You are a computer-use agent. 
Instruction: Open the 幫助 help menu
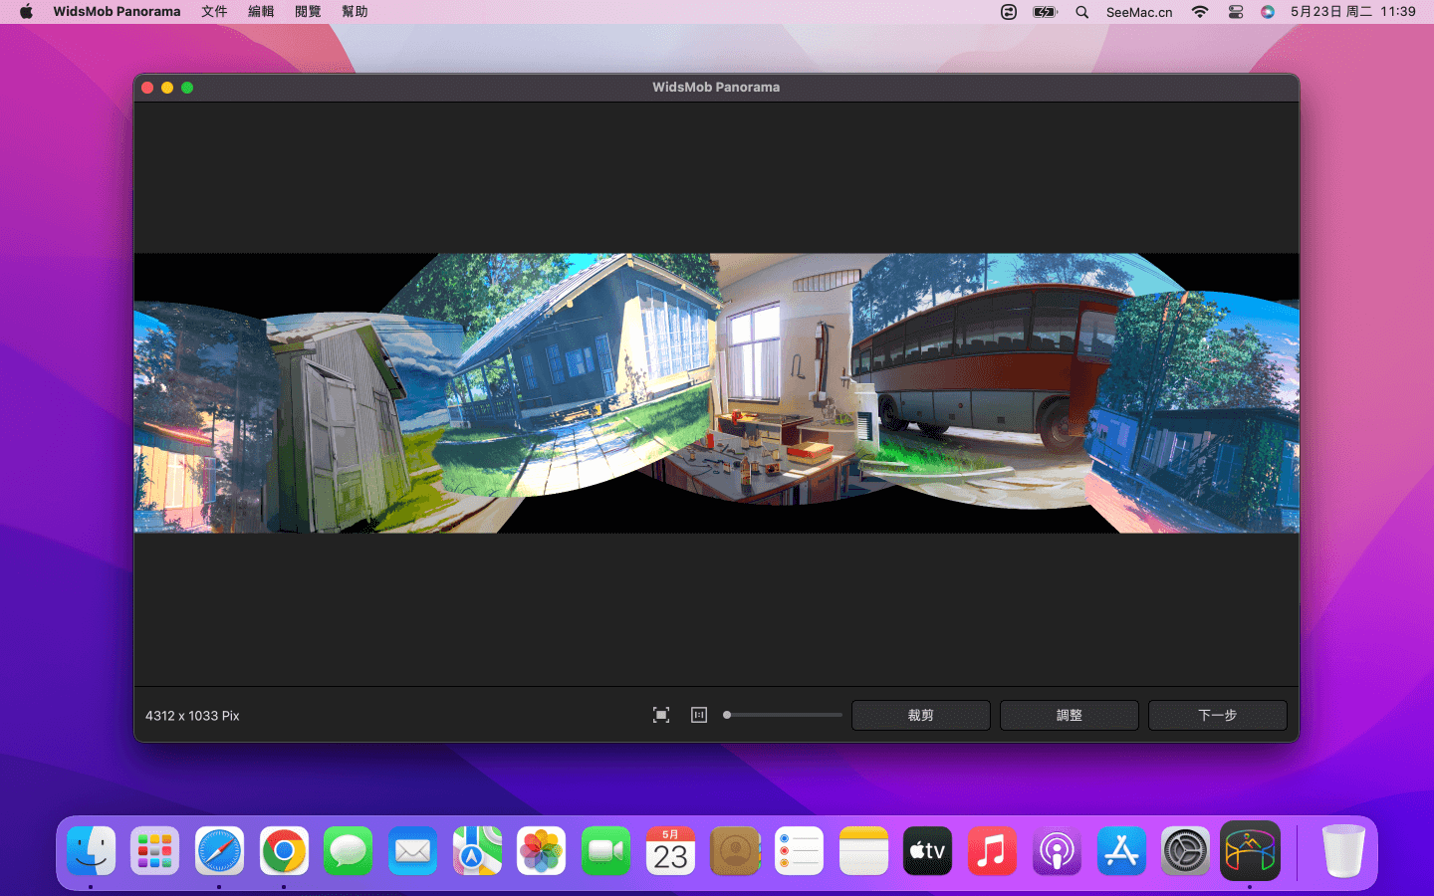(x=355, y=12)
